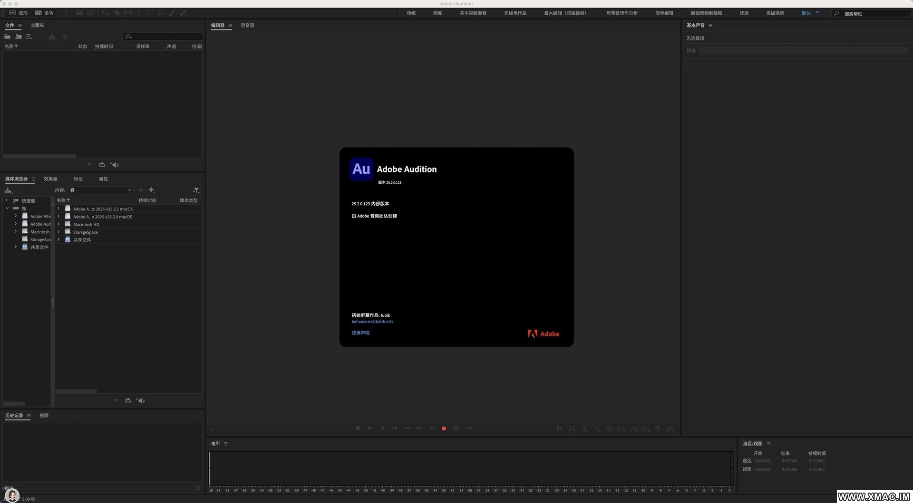The width and height of the screenshot is (913, 503).
Task: Click the Pause transport button
Action: 382,428
